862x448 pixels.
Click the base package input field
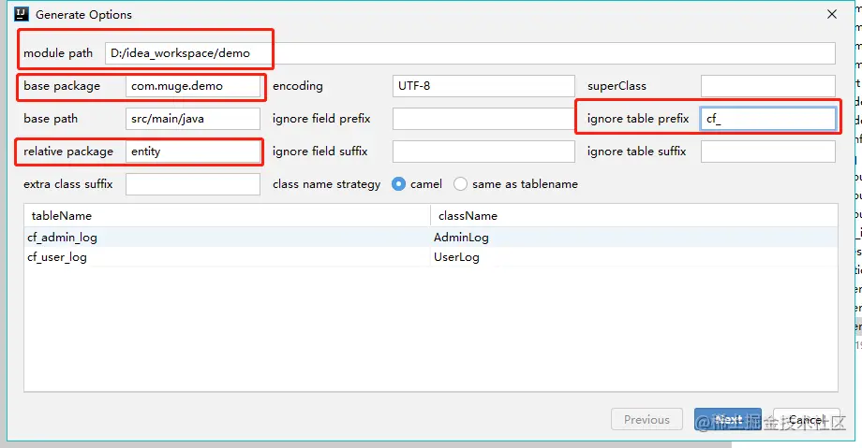(193, 86)
